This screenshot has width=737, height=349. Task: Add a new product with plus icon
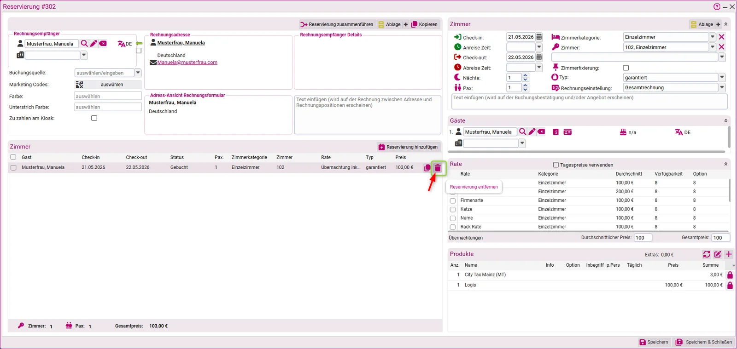point(729,254)
